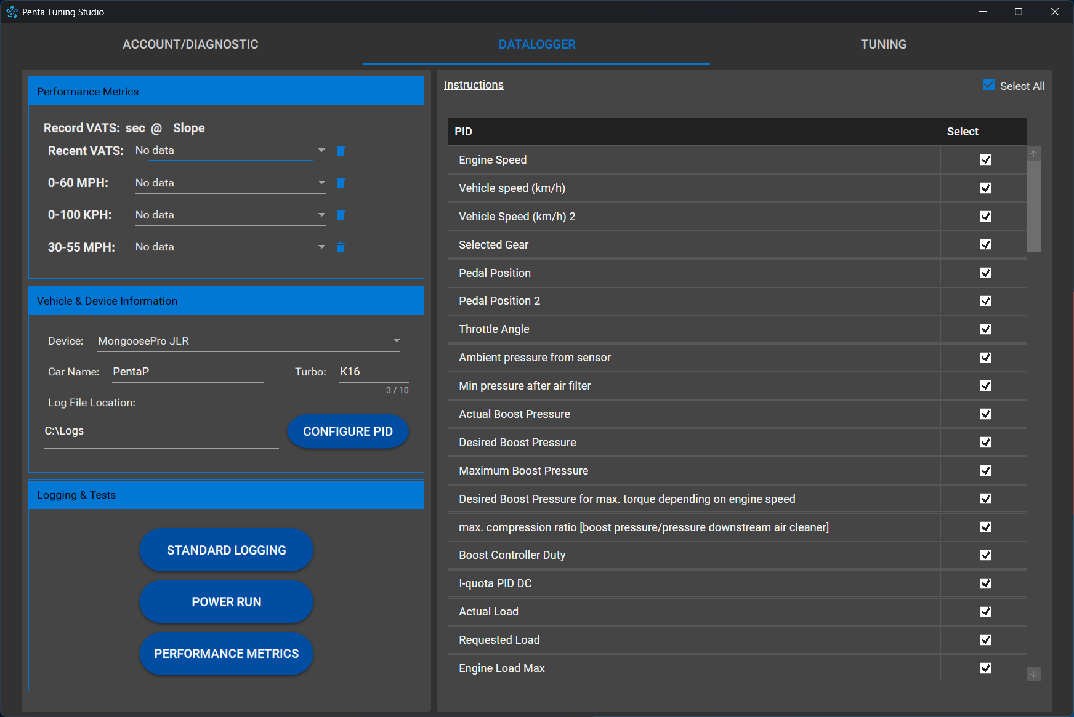The image size is (1074, 717).
Task: Click the PID list vertical scrollbar thumb
Action: click(1034, 206)
